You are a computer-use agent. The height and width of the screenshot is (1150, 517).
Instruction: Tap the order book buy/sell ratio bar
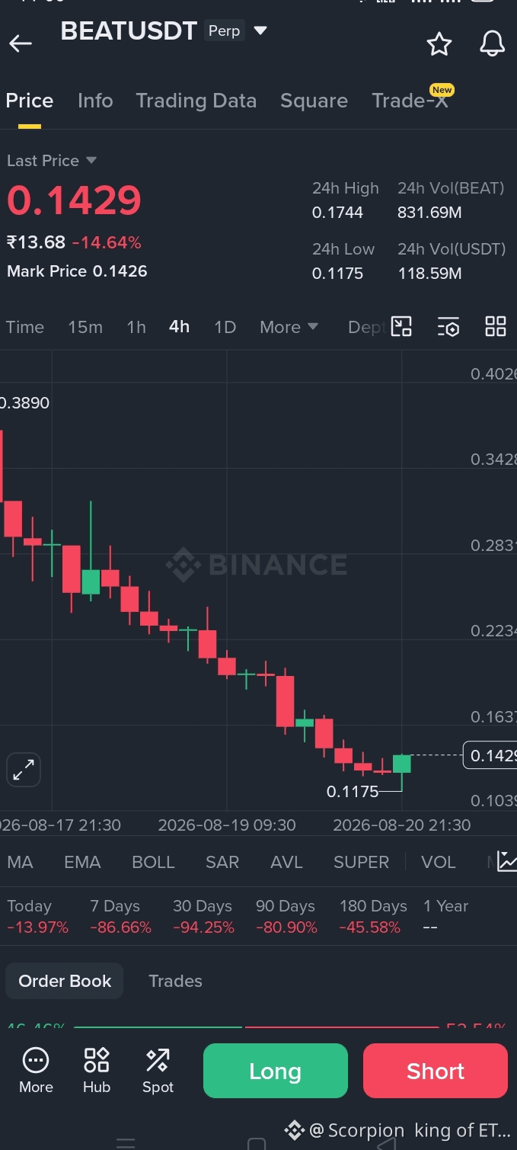[255, 1028]
